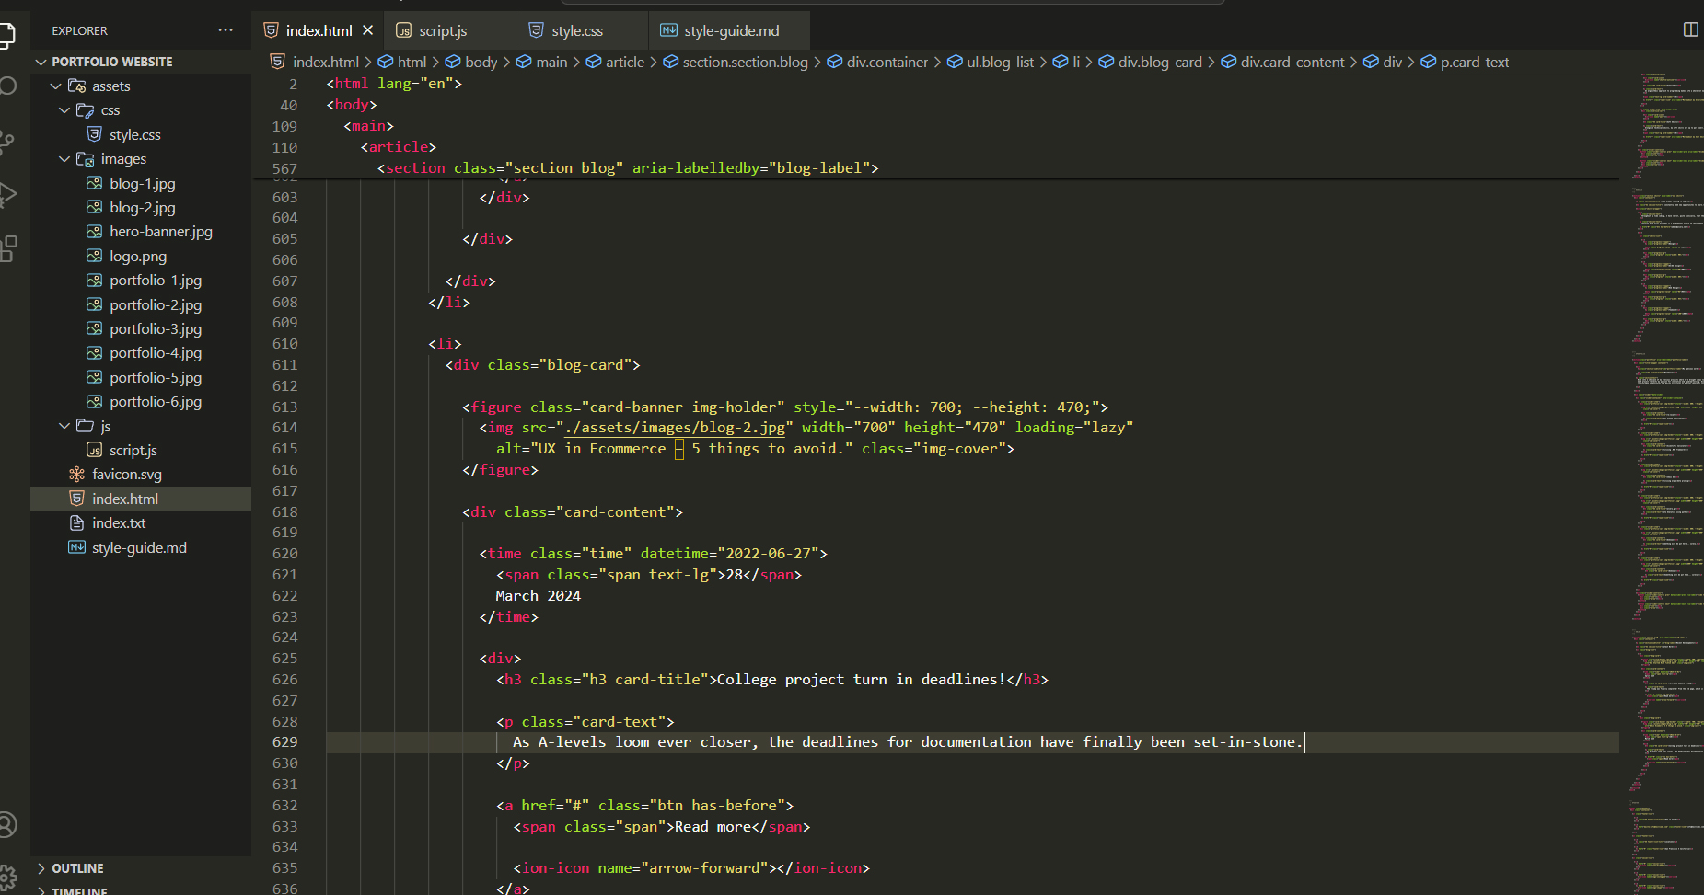Open style-guide.md in the explorer tree
This screenshot has width=1704, height=895.
[141, 547]
